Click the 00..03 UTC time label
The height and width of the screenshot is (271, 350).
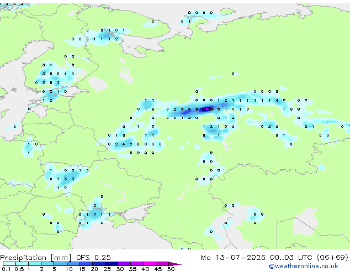tap(291, 257)
